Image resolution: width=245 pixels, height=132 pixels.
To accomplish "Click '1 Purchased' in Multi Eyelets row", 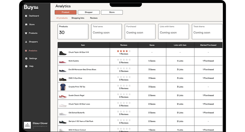I will coord(208,61).
